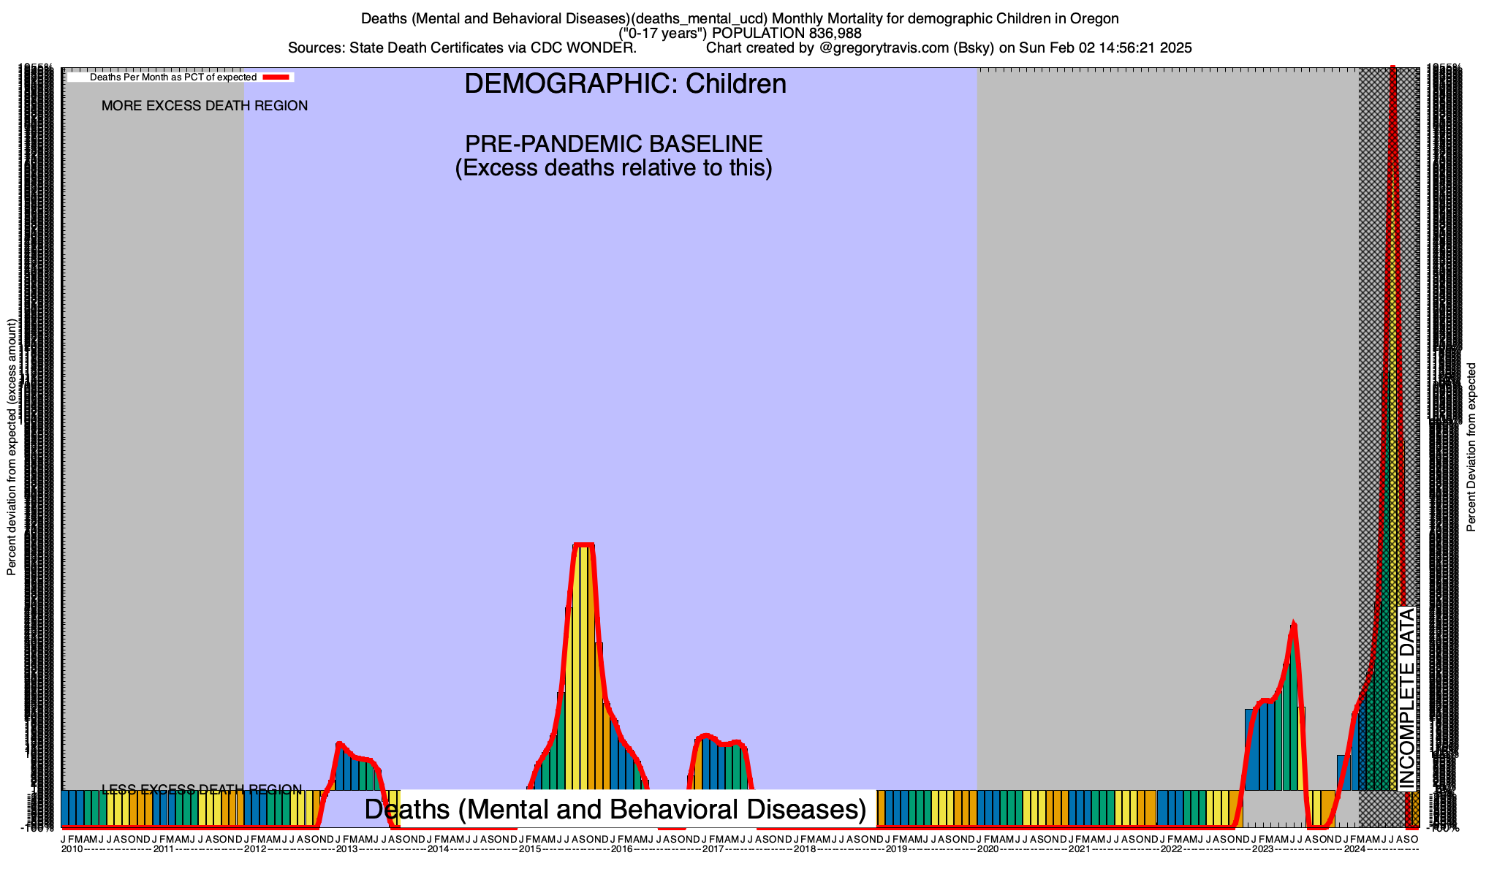
Task: Click the 2015 year label on the x-axis
Action: [530, 849]
